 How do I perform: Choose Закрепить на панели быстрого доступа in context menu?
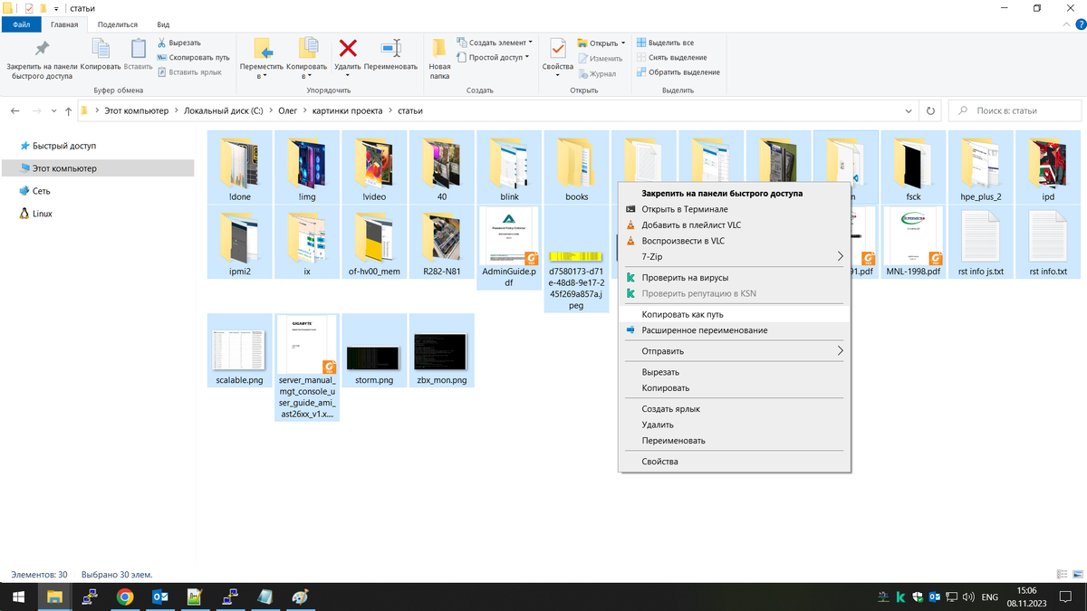point(735,193)
